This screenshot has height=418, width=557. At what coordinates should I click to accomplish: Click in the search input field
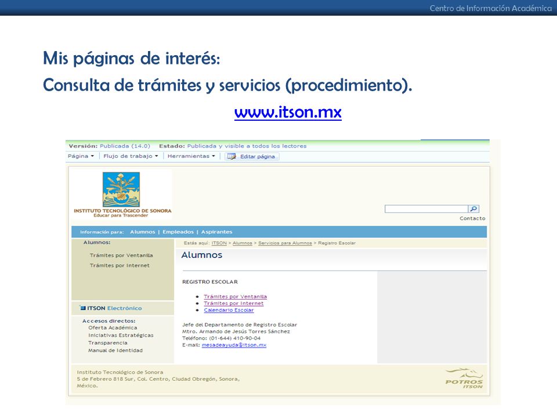pyautogui.click(x=426, y=209)
